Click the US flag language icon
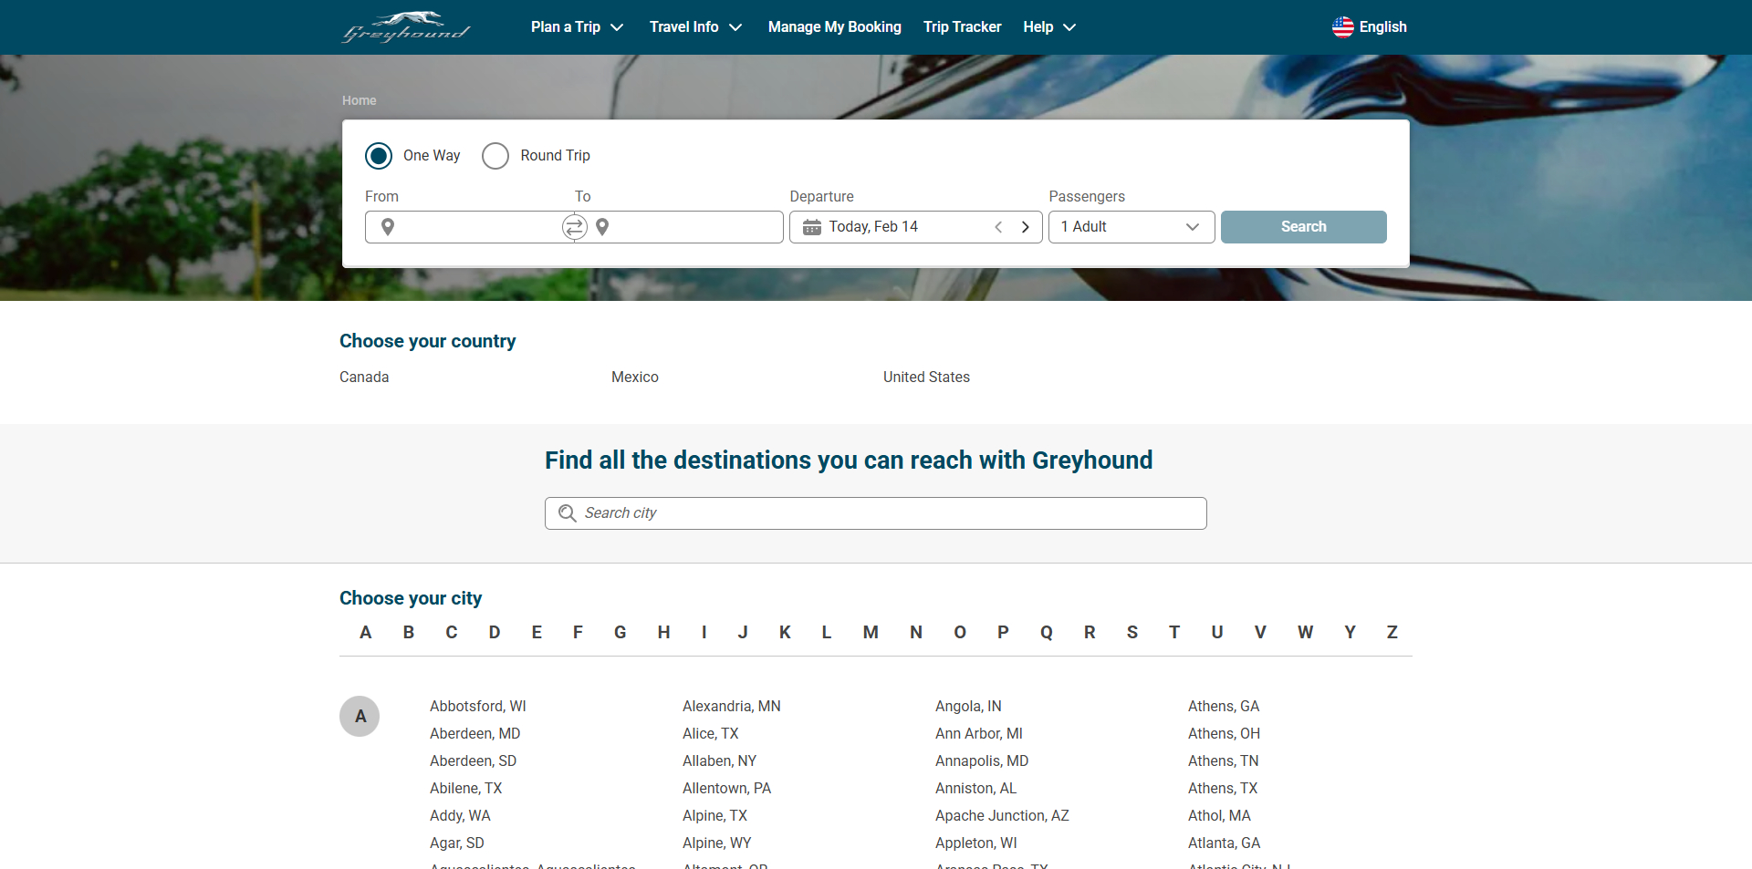 1342,27
